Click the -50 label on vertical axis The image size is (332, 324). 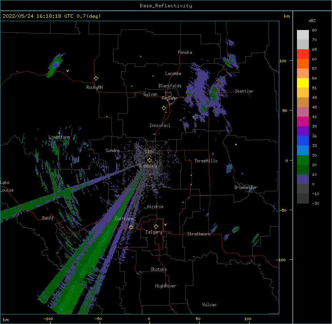pyautogui.click(x=283, y=210)
